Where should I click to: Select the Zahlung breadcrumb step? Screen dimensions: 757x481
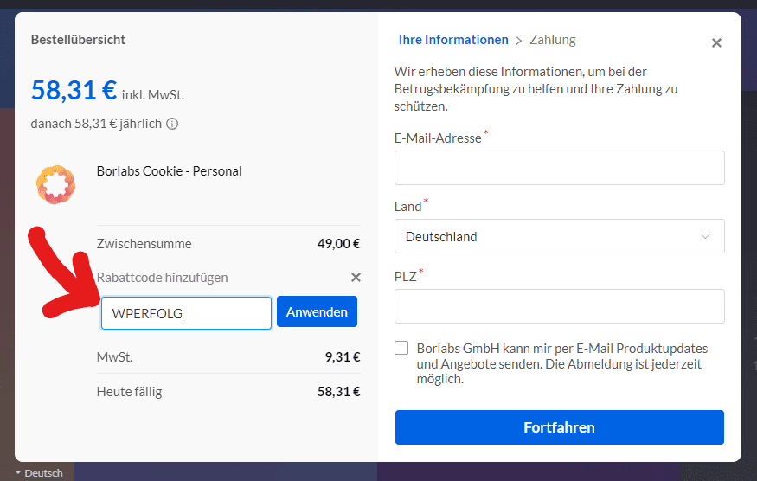click(x=553, y=40)
